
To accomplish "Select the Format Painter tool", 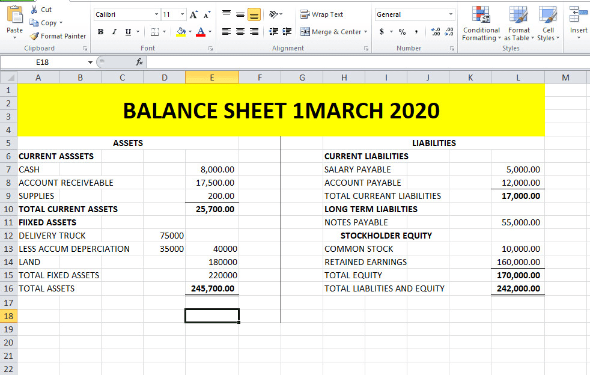I will click(x=58, y=36).
